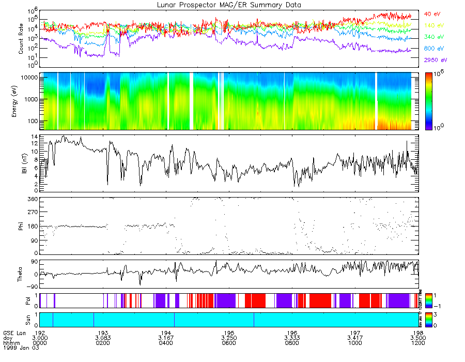This screenshot has width=465, height=362.
Task: Click GSE longitude value '198'
Action: (418, 333)
